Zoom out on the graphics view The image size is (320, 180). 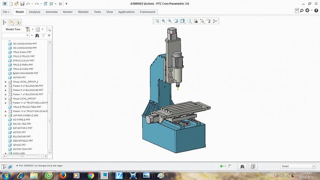(170, 21)
